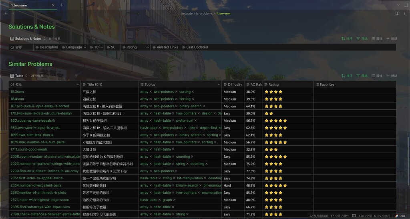Select the leetcode breadcrumb folder
Screen dimensions: 410x219
(187, 14)
